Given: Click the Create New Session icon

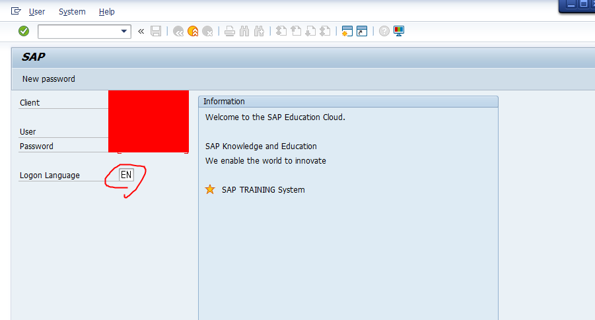Looking at the screenshot, I should pyautogui.click(x=347, y=31).
